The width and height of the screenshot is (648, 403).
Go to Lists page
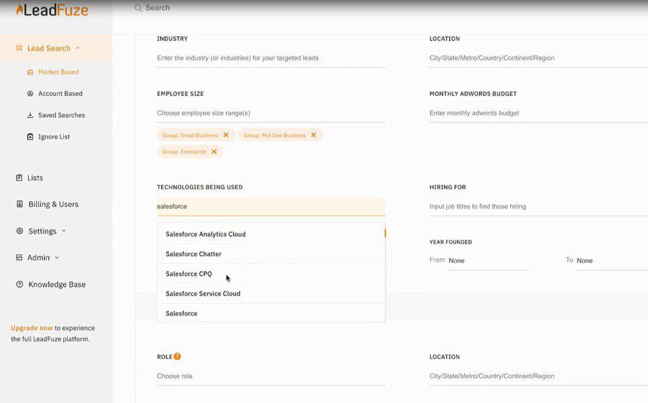pos(35,178)
